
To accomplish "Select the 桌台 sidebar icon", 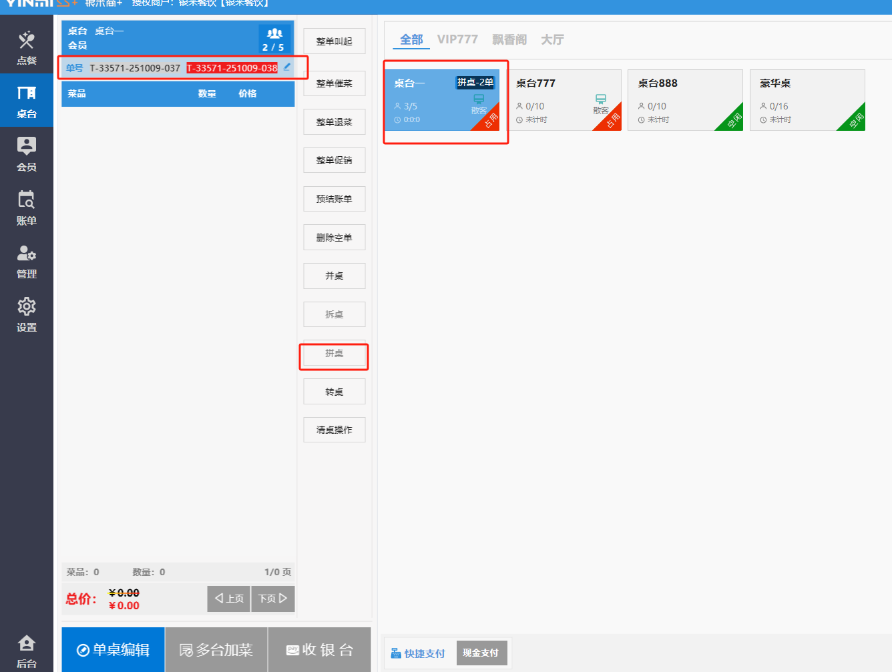I will (x=27, y=101).
